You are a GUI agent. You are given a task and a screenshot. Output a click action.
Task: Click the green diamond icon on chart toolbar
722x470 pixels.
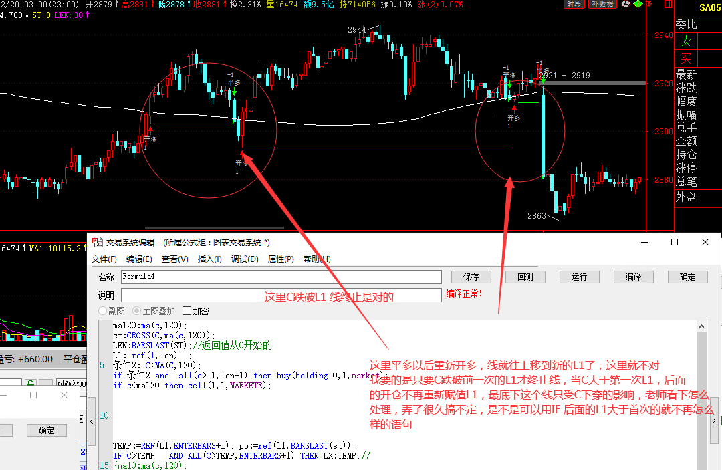(x=638, y=4)
